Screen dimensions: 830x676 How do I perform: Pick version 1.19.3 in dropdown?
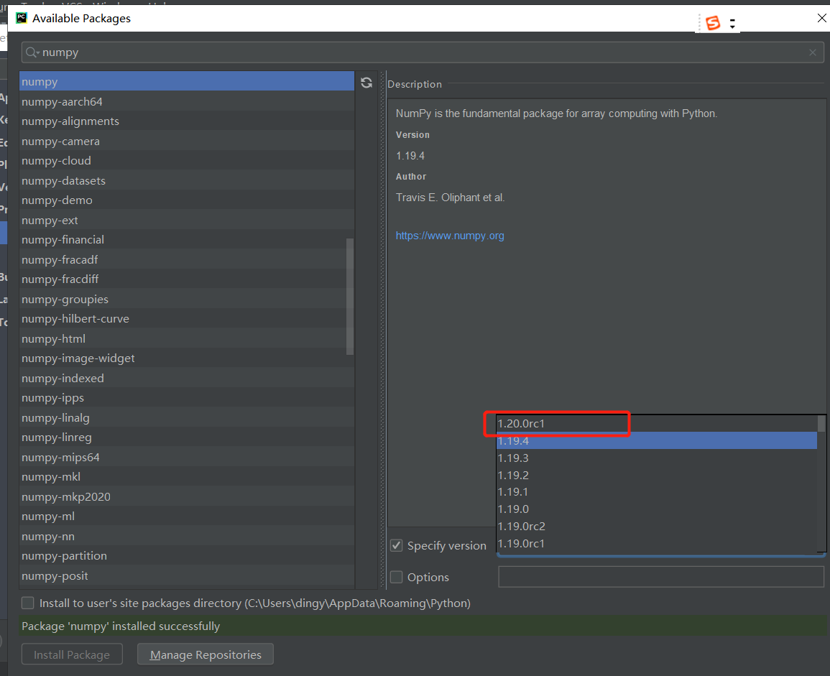(x=656, y=458)
